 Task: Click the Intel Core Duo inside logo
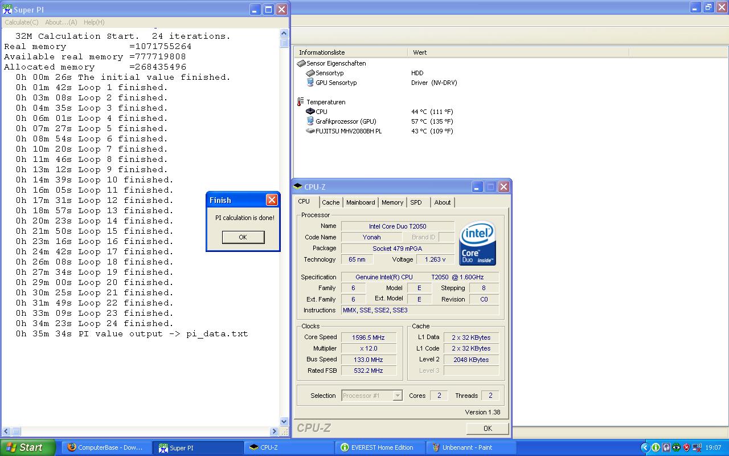coord(477,243)
